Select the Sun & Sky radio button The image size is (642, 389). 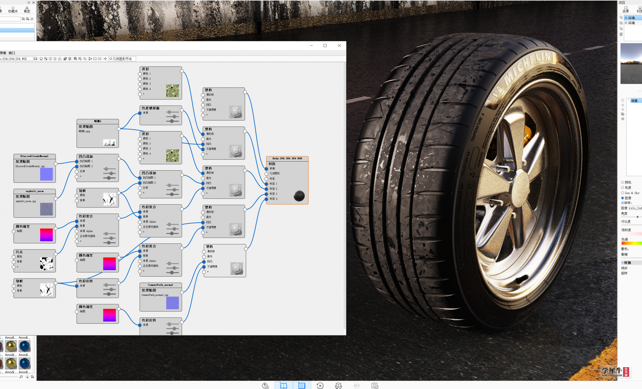click(622, 193)
